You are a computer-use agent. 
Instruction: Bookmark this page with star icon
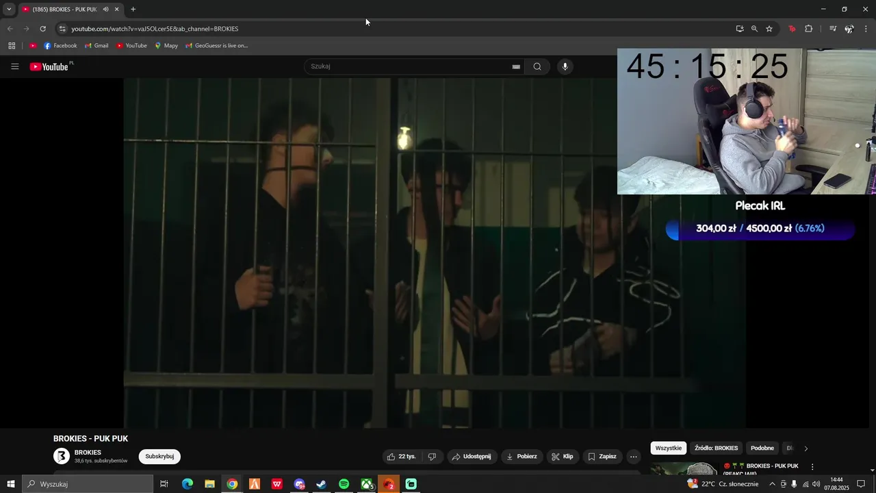(x=769, y=29)
